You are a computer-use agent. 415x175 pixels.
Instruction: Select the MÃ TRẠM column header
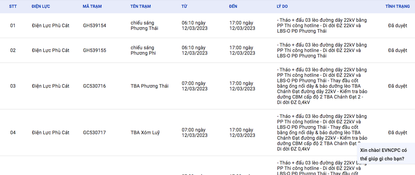pyautogui.click(x=92, y=6)
